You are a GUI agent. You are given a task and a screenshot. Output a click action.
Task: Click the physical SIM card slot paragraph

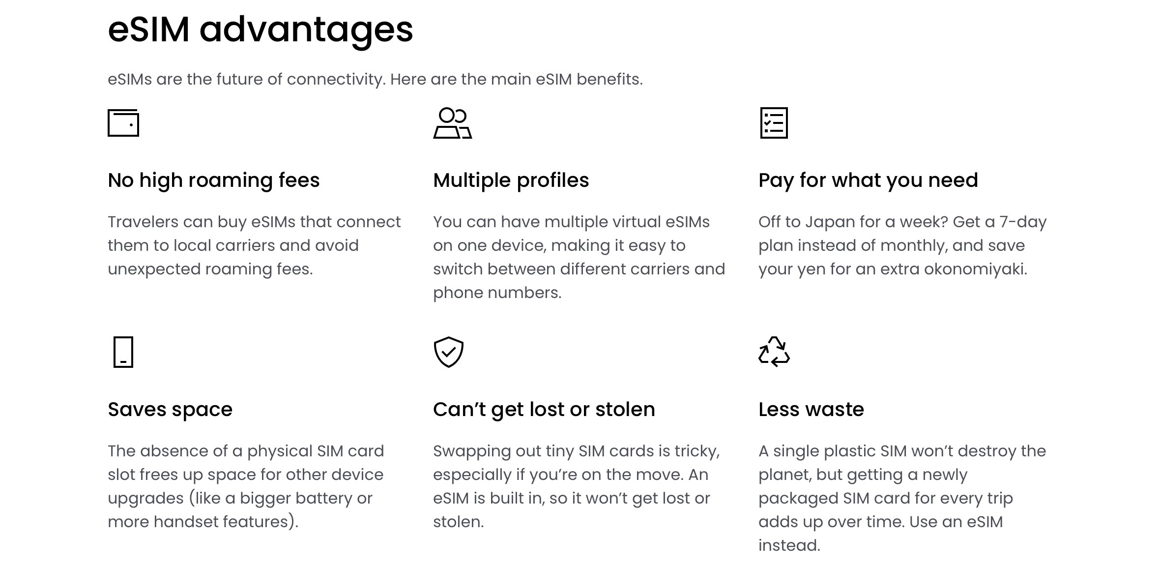pos(246,486)
